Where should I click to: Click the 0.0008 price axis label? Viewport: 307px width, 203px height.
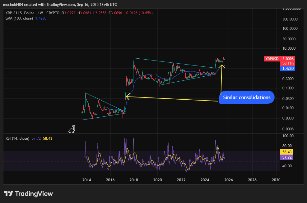coord(288,129)
